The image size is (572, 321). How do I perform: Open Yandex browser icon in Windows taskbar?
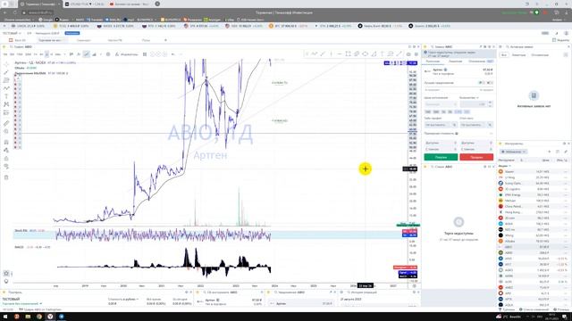point(50,317)
